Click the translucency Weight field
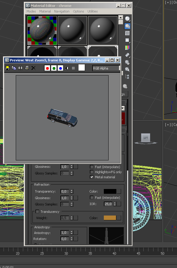177x268 pixels. point(65,218)
